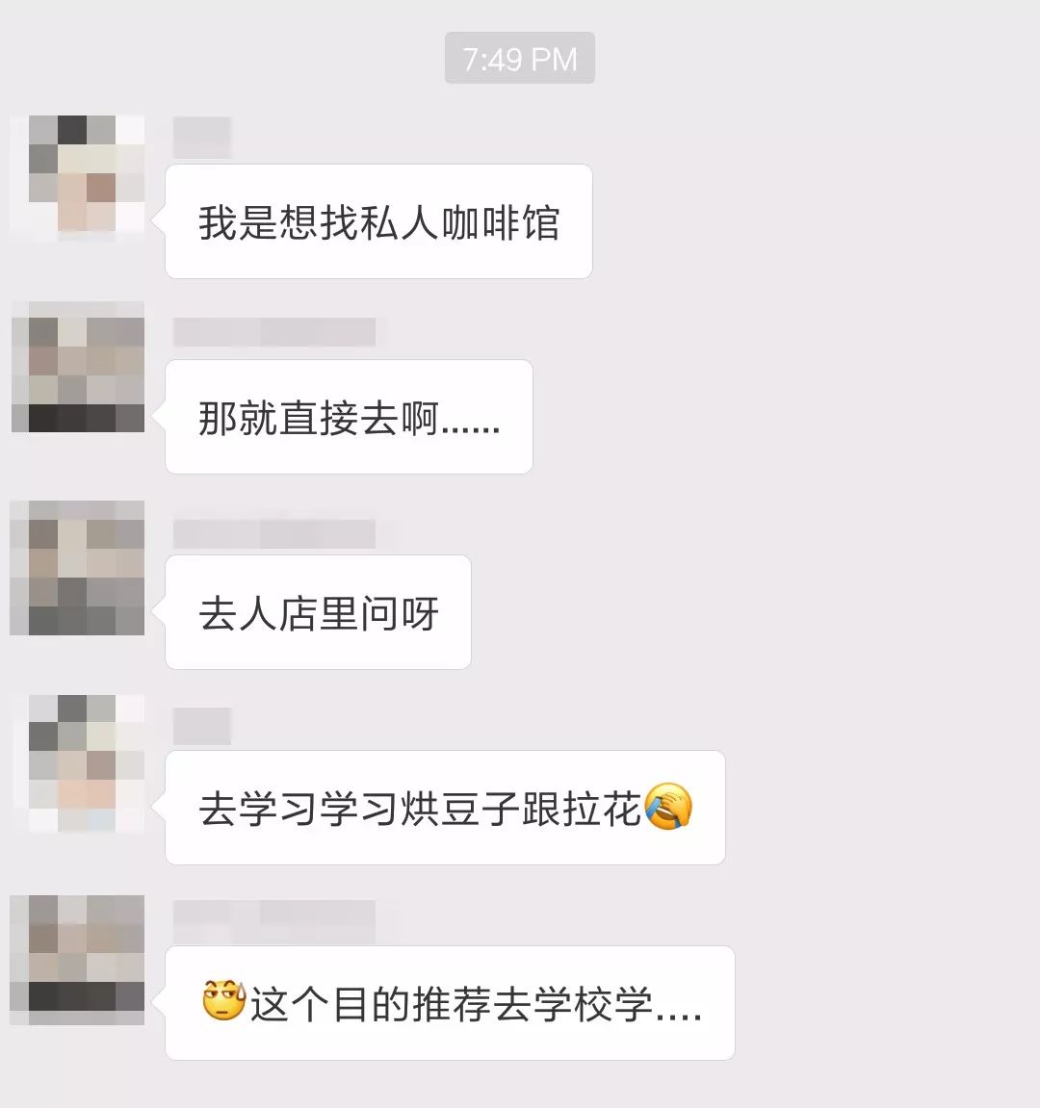
Task: Open avatar next to 我是想找私人咖啡馆 message
Action: (78, 177)
